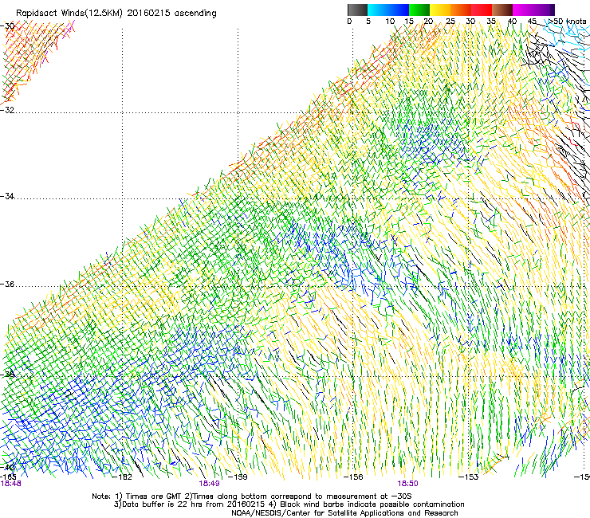Click the purple time stamp '18:49'

(209, 484)
